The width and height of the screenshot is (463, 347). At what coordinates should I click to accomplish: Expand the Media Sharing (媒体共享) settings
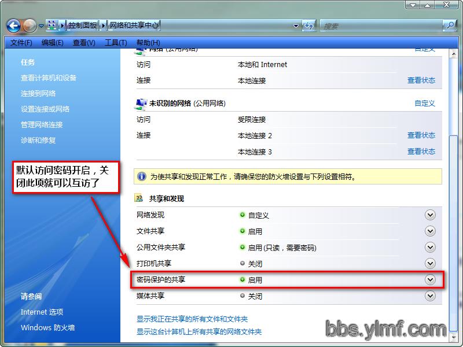pos(430,296)
